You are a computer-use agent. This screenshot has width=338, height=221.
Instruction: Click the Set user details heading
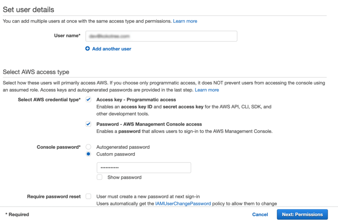tap(29, 10)
